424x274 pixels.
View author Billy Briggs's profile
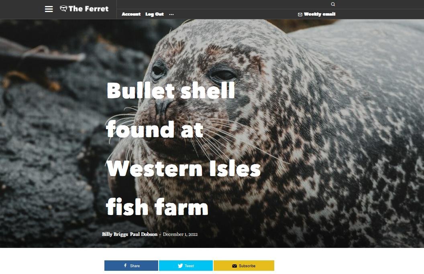115,234
